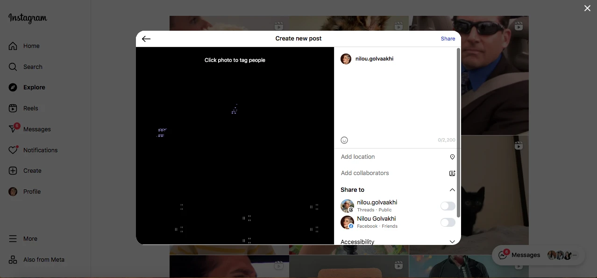597x278 pixels.
Task: Open the More menu in sidebar
Action: tap(45, 239)
